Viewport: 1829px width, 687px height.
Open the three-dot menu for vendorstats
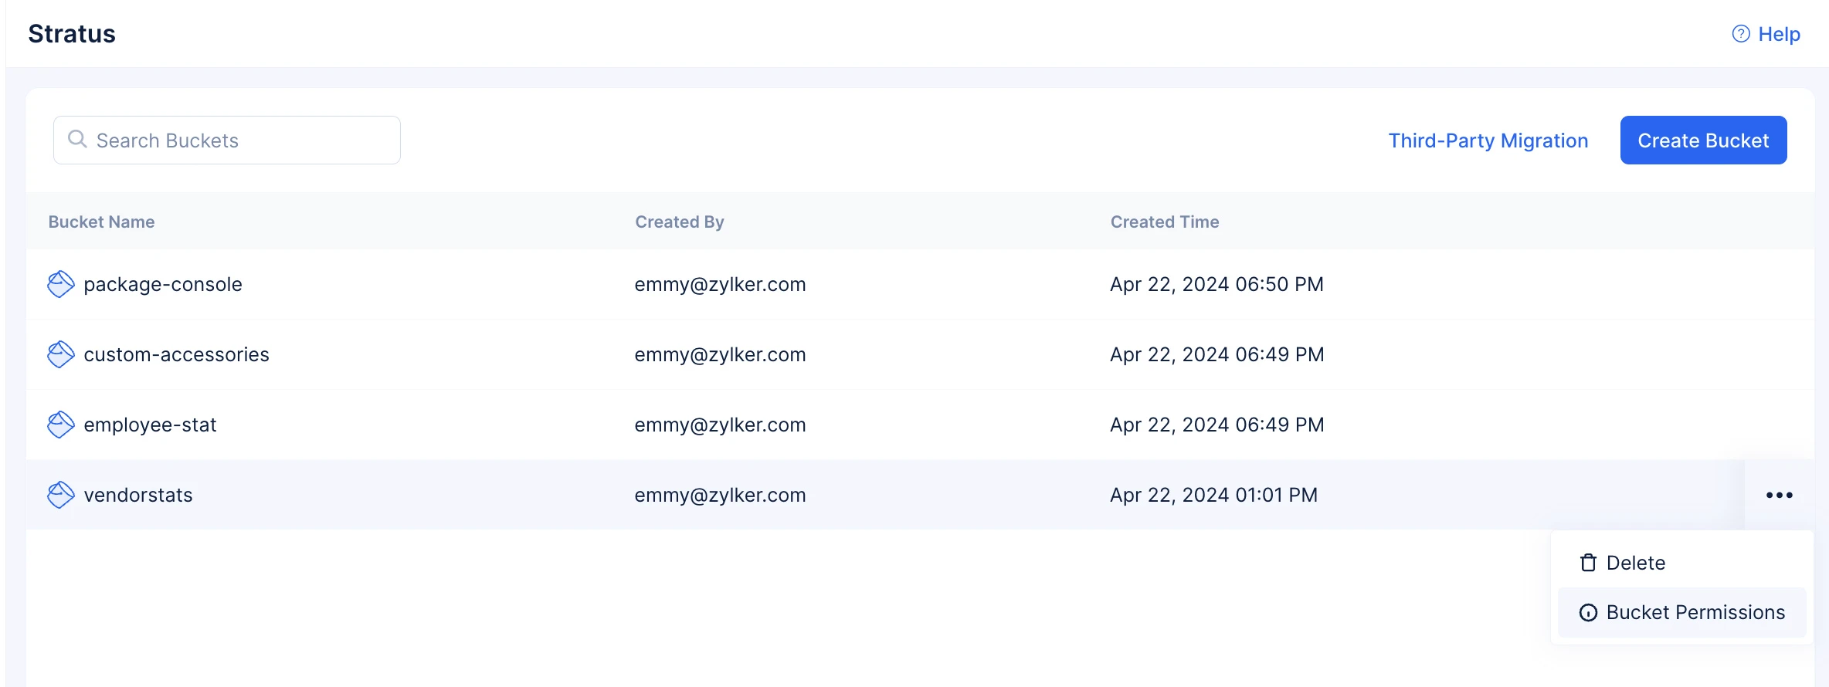pos(1780,495)
